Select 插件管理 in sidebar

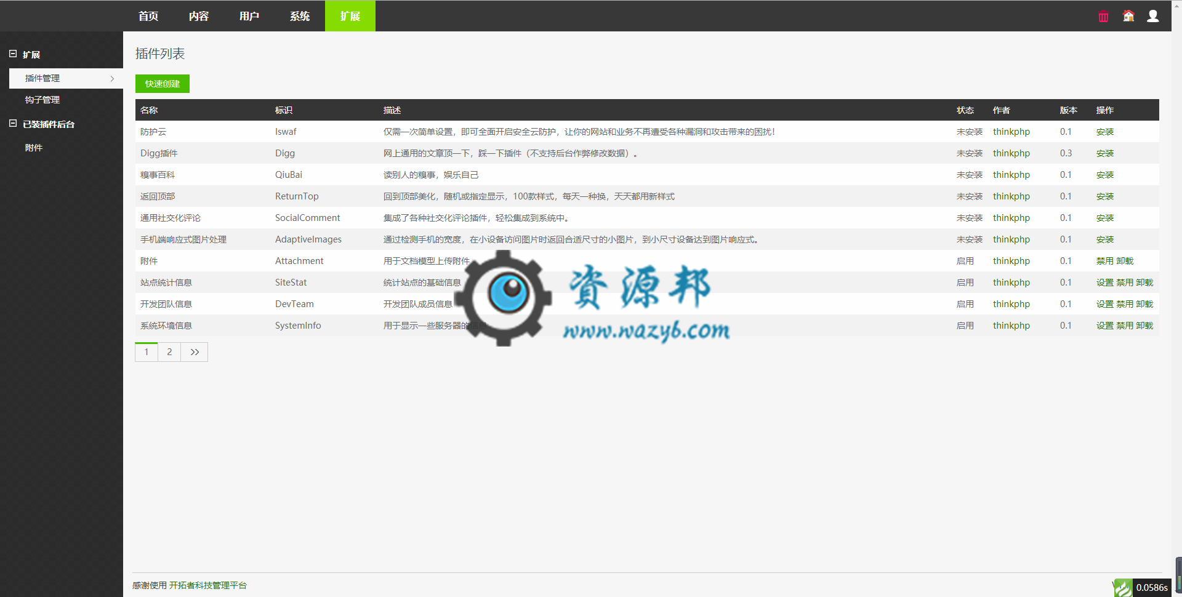point(66,78)
